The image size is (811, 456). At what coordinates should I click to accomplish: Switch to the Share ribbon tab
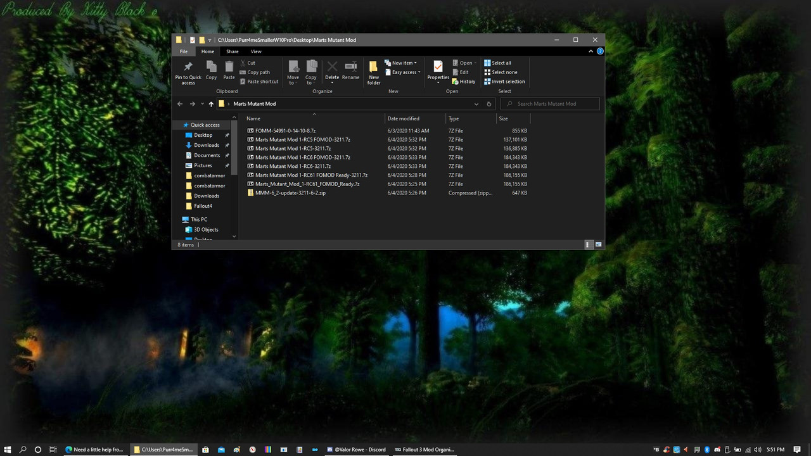[233, 51]
